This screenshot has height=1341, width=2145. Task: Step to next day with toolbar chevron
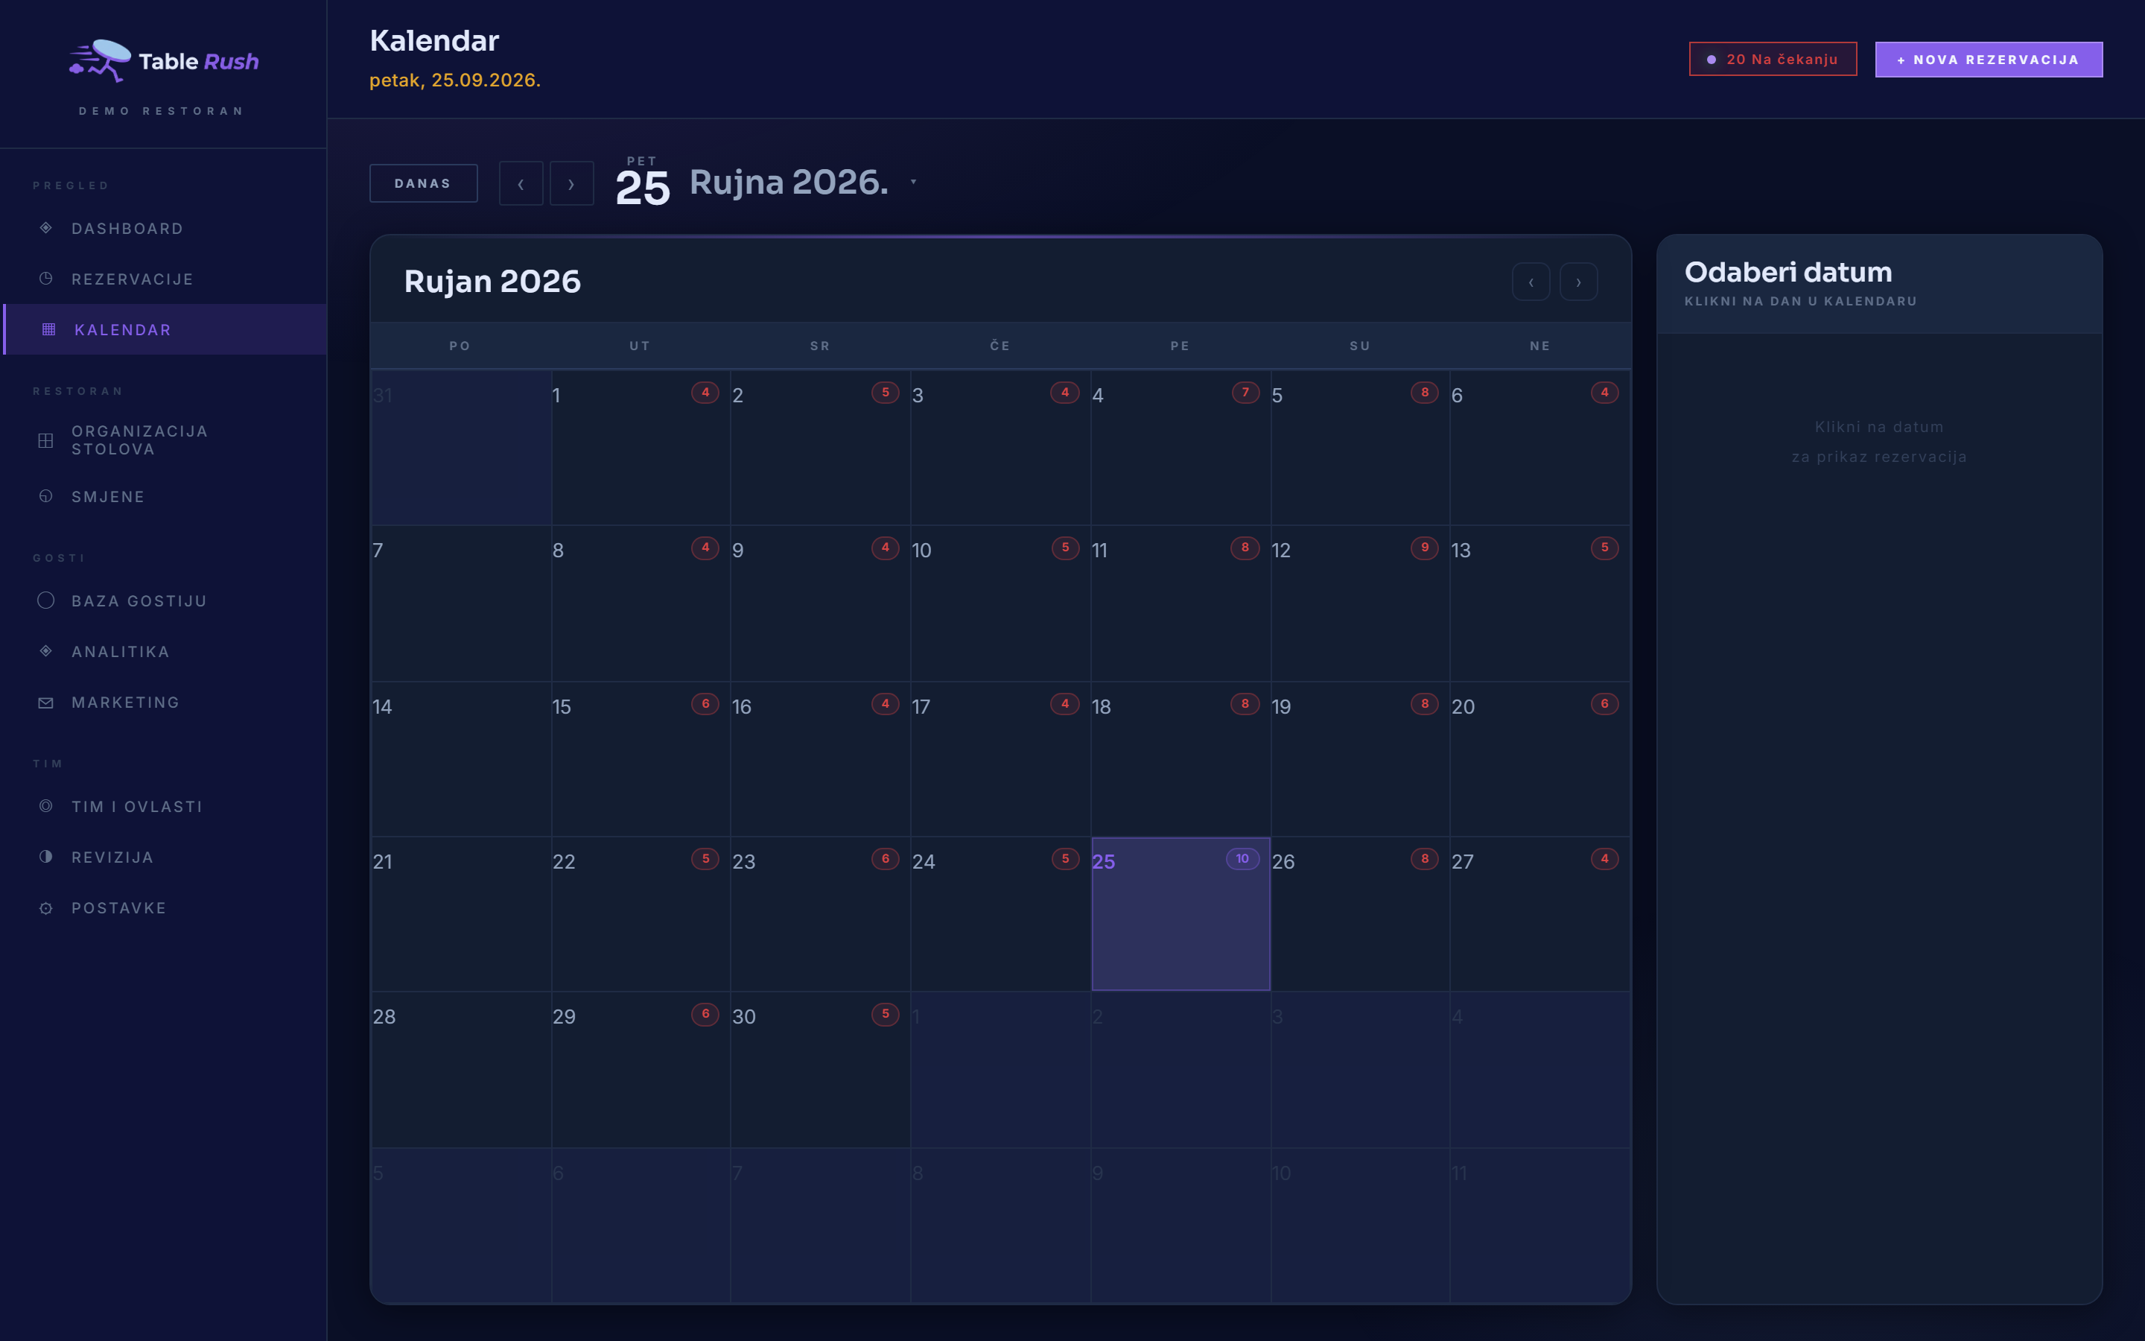point(572,183)
